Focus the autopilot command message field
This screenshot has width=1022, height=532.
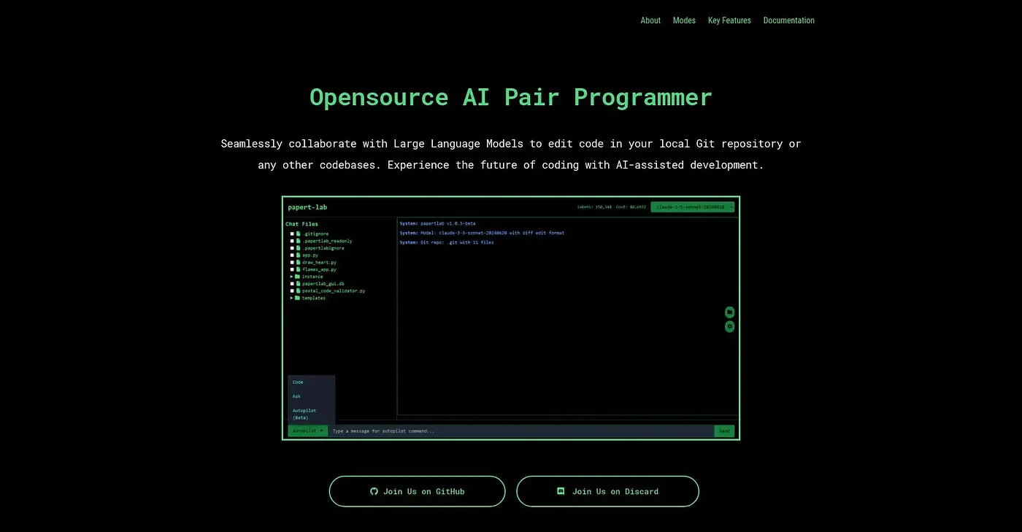pos(520,431)
